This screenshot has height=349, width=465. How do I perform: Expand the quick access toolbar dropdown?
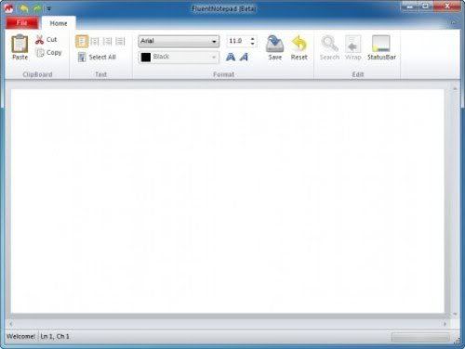pyautogui.click(x=48, y=9)
